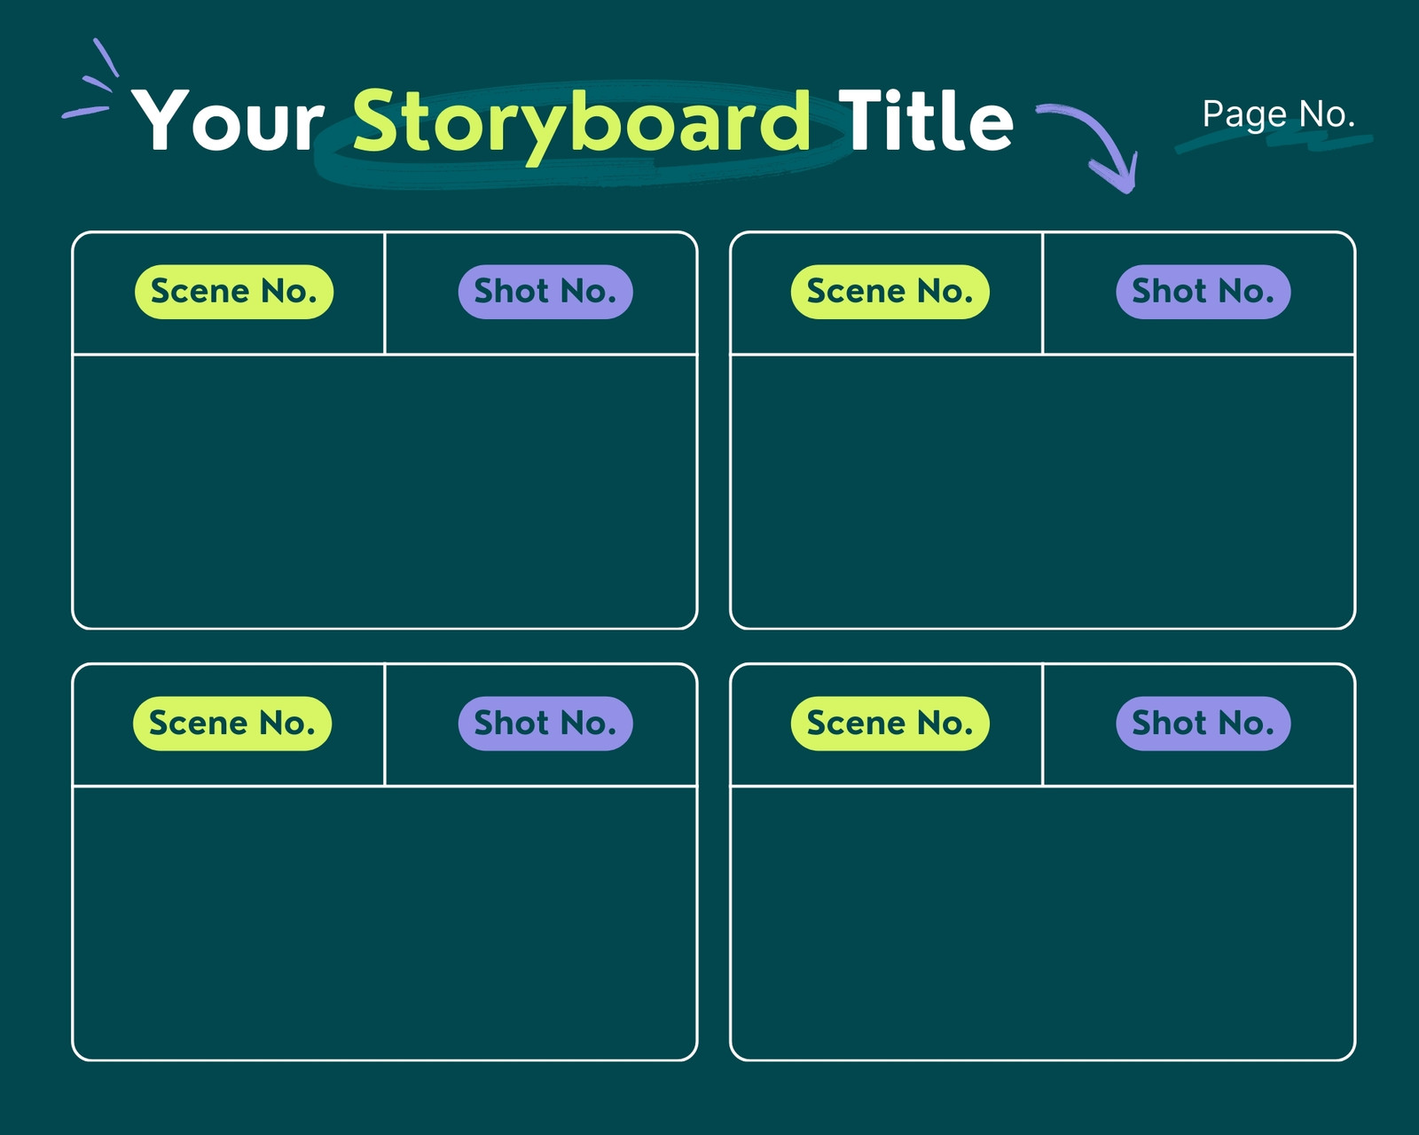Select the white word Your in title
This screenshot has width=1419, height=1135.
click(x=229, y=121)
